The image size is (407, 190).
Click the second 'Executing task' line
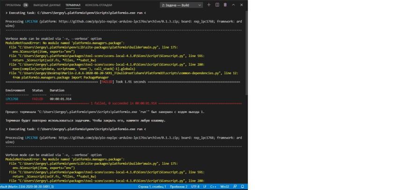75,129
